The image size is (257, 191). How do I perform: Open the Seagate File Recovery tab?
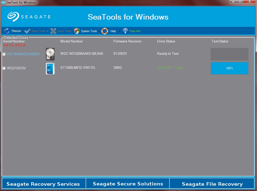[x=212, y=184]
